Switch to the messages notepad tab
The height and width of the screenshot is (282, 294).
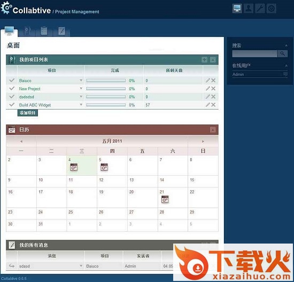(x=61, y=31)
